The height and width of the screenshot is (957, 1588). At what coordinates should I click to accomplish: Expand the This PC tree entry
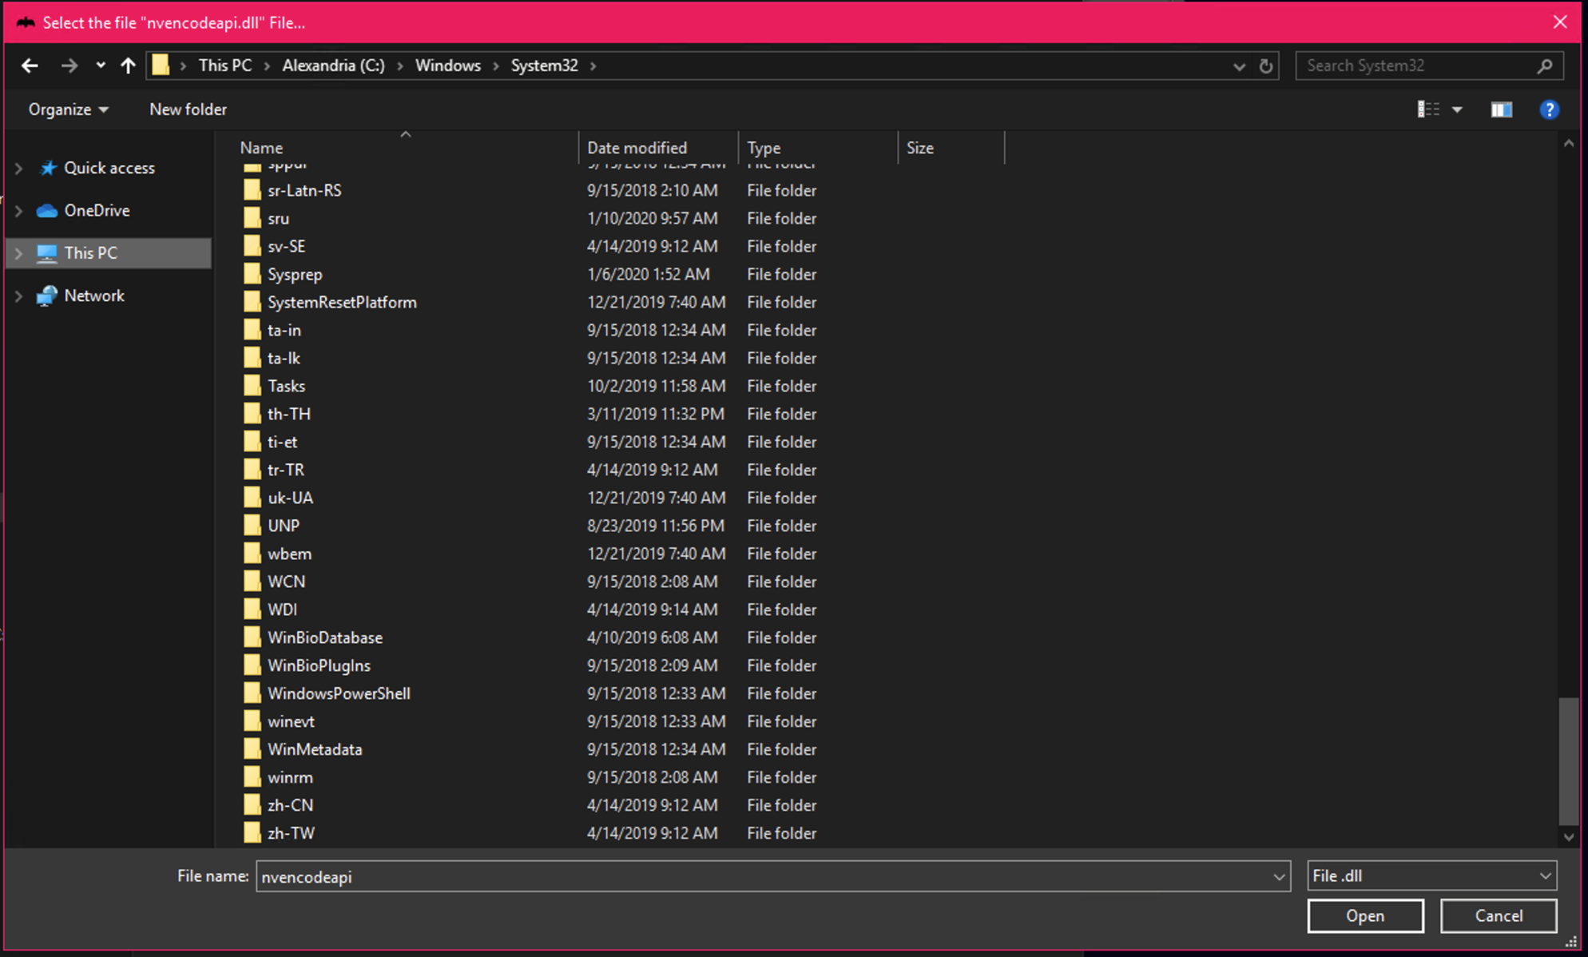[x=18, y=252]
